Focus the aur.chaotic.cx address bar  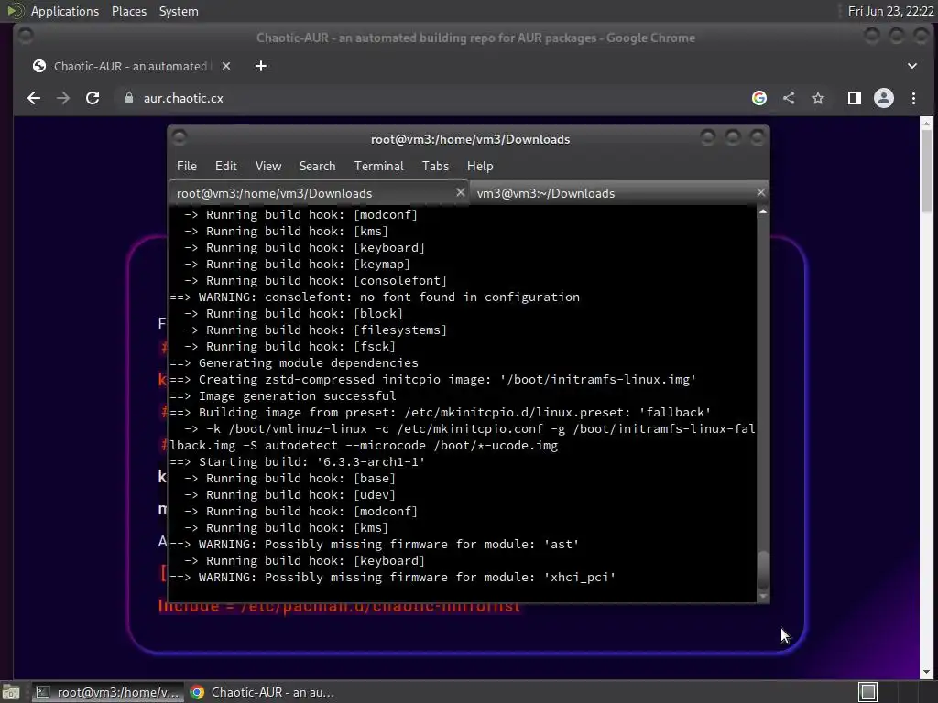pos(431,98)
